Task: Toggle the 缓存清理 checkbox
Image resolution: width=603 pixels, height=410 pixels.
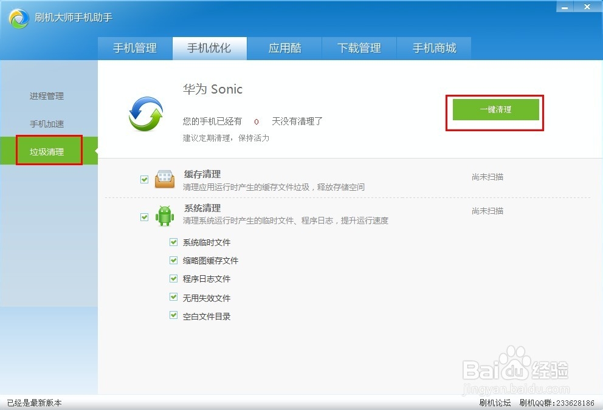Action: [x=144, y=179]
